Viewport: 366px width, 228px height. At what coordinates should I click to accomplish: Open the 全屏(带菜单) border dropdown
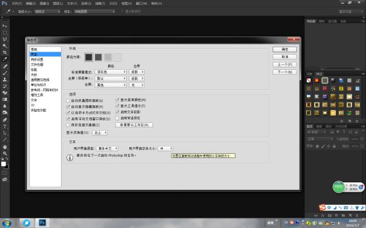[x=137, y=78]
